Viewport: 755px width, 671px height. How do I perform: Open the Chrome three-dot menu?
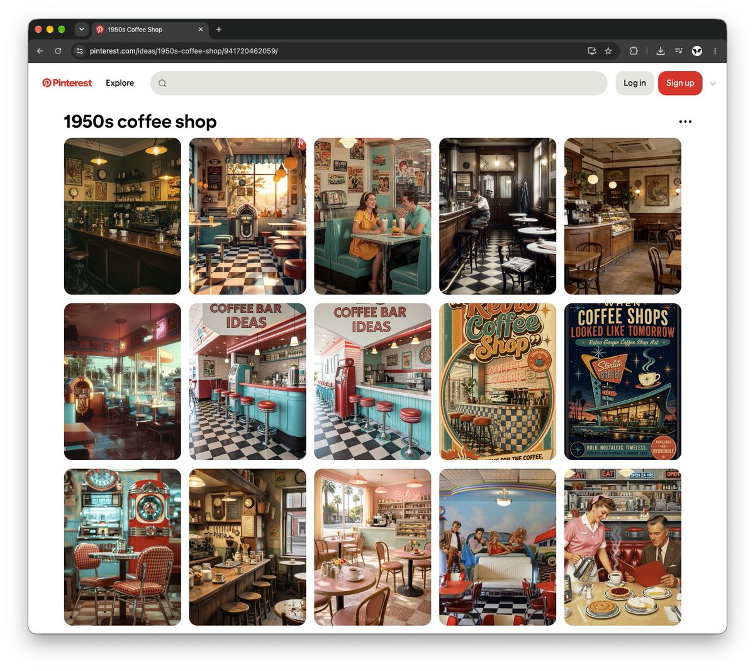[715, 51]
